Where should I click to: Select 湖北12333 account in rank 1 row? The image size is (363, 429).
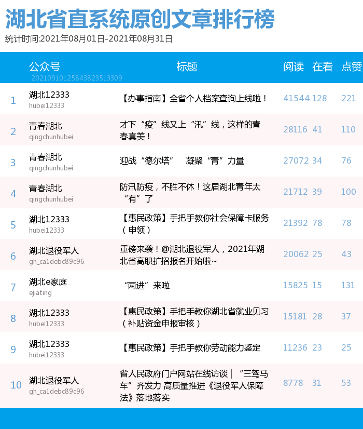pos(49,95)
